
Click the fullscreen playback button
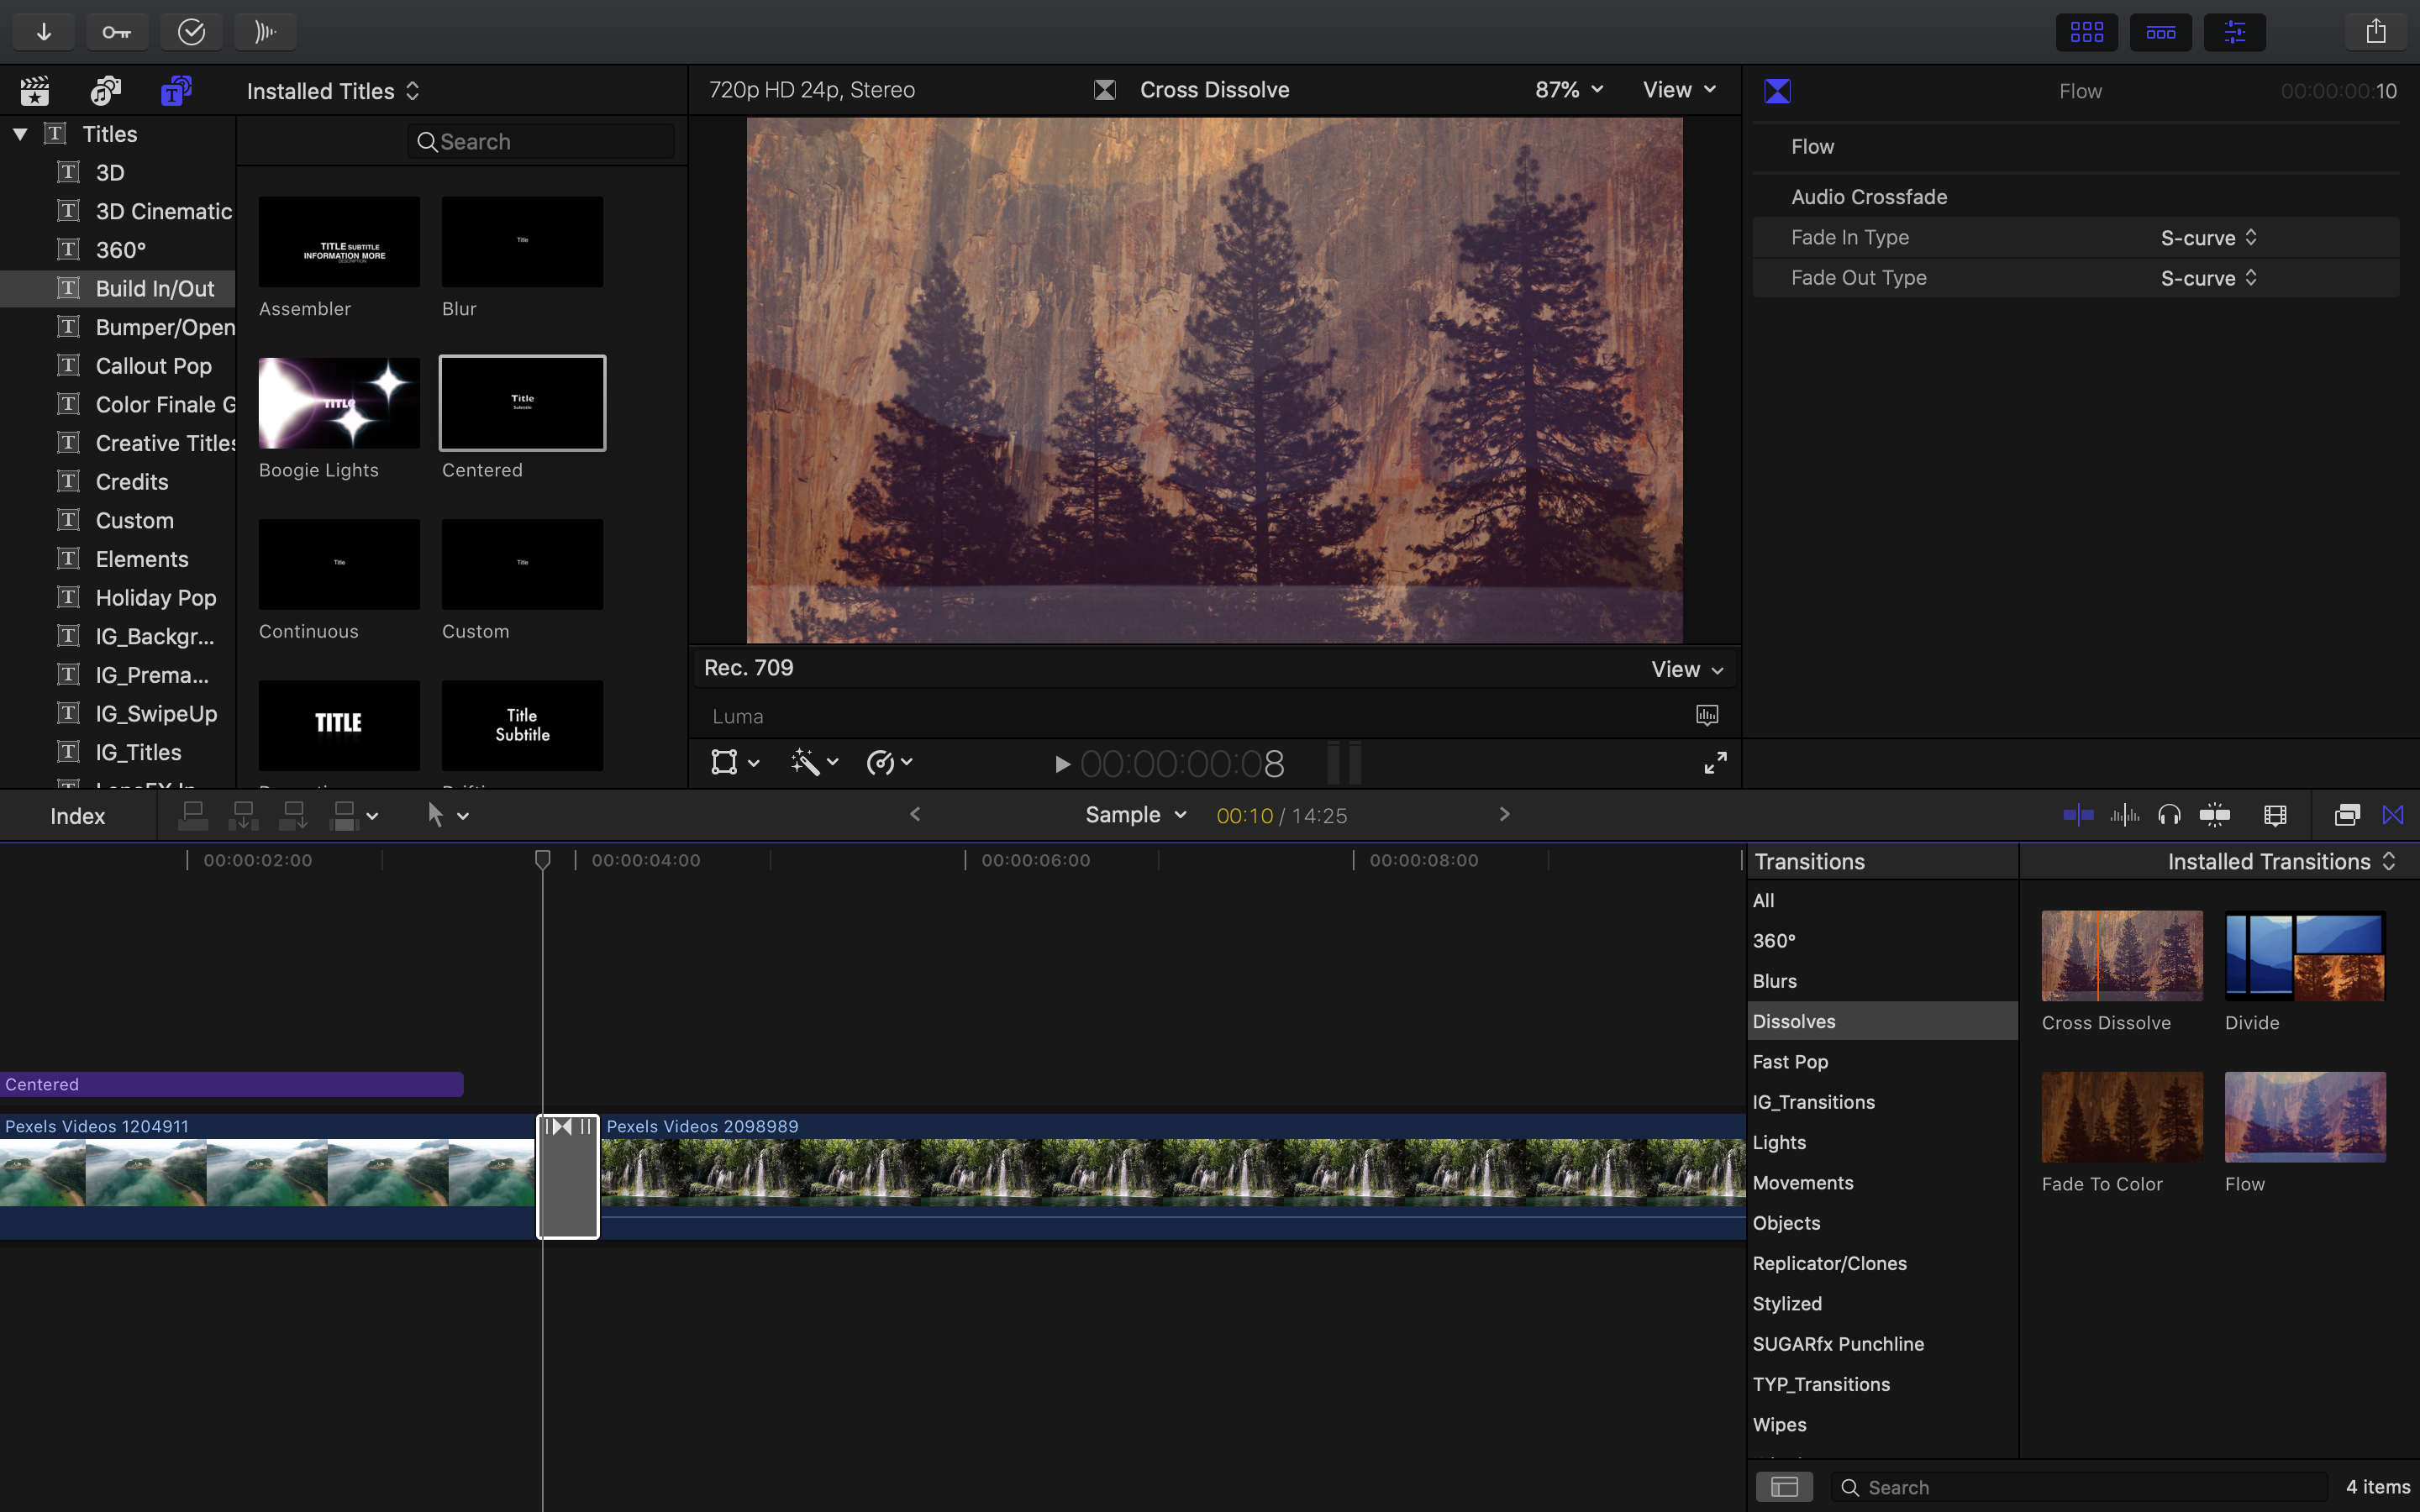1714,762
